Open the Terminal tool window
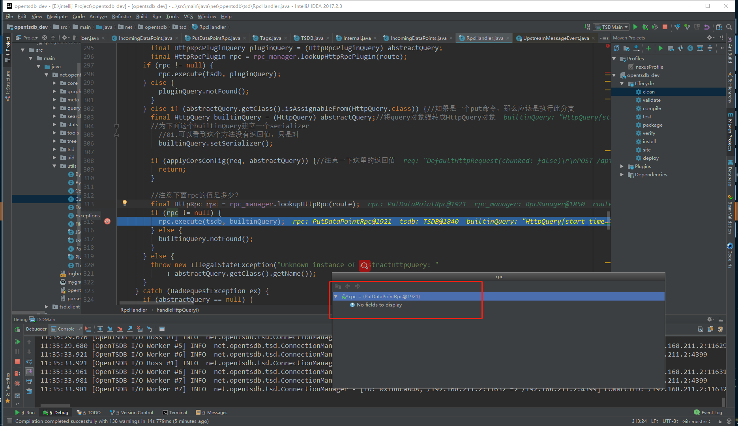This screenshot has width=738, height=426. (x=175, y=413)
